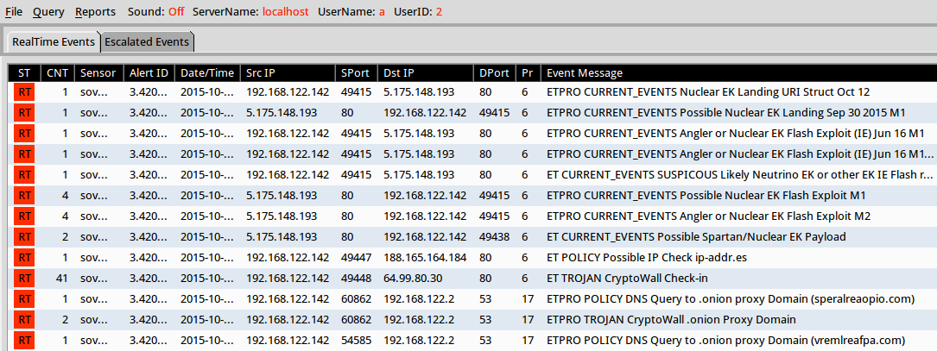Click destination IP 64.99.80.30
The height and width of the screenshot is (351, 937).
[x=414, y=278]
